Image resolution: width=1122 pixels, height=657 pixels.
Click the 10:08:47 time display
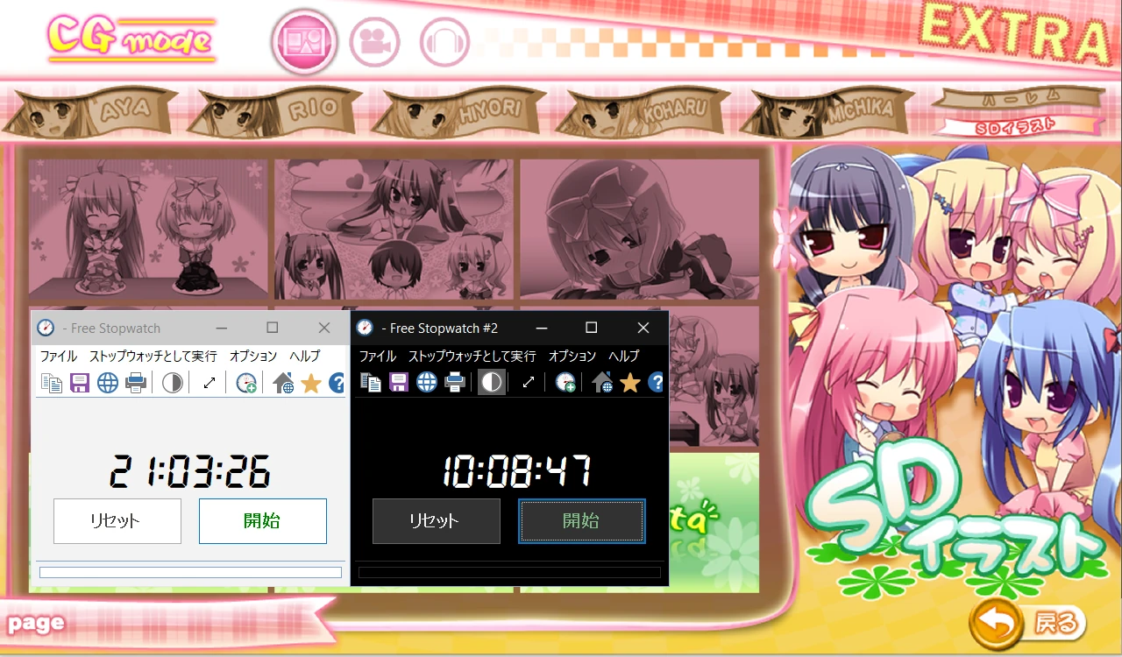(516, 471)
